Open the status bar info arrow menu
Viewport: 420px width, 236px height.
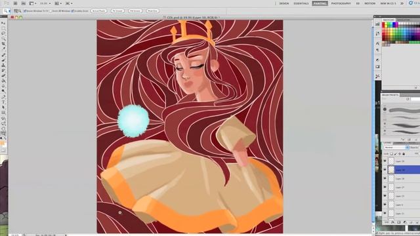click(x=66, y=235)
